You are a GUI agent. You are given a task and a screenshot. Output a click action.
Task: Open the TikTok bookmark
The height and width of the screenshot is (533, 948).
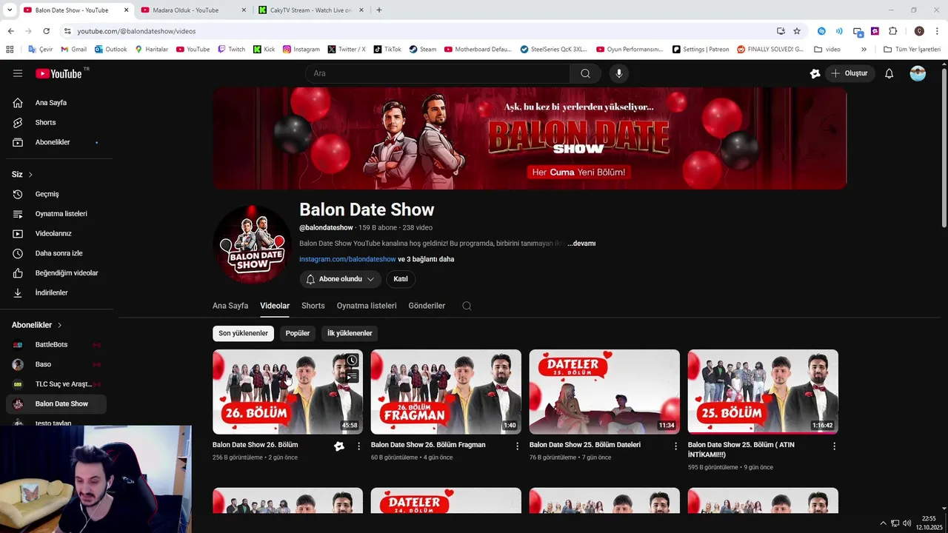pos(387,50)
